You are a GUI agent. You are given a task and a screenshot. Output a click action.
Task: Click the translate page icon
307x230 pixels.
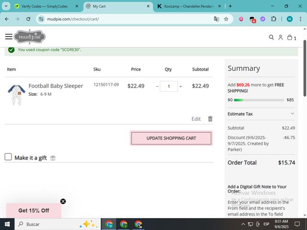coord(216,19)
